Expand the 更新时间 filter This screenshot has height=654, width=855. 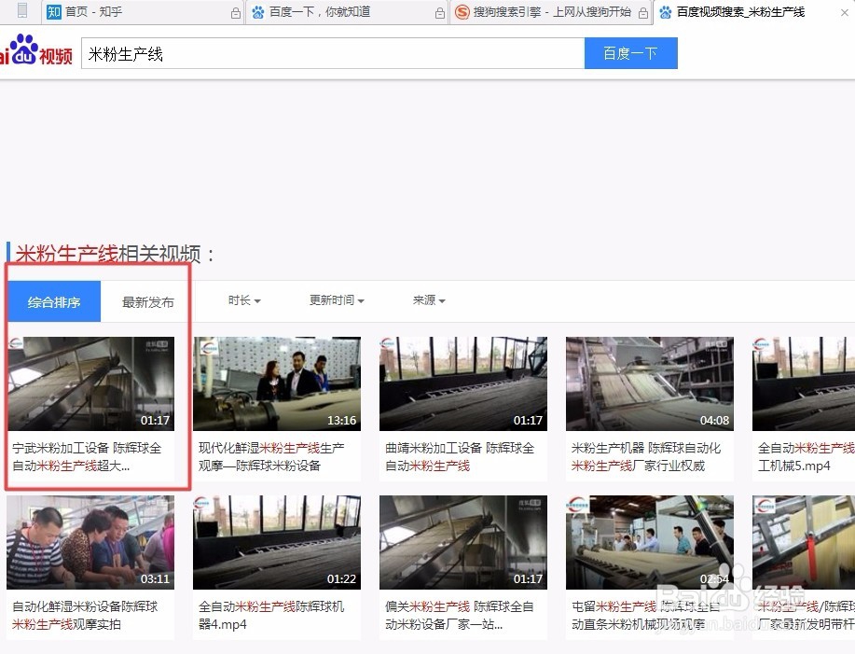[x=336, y=300]
